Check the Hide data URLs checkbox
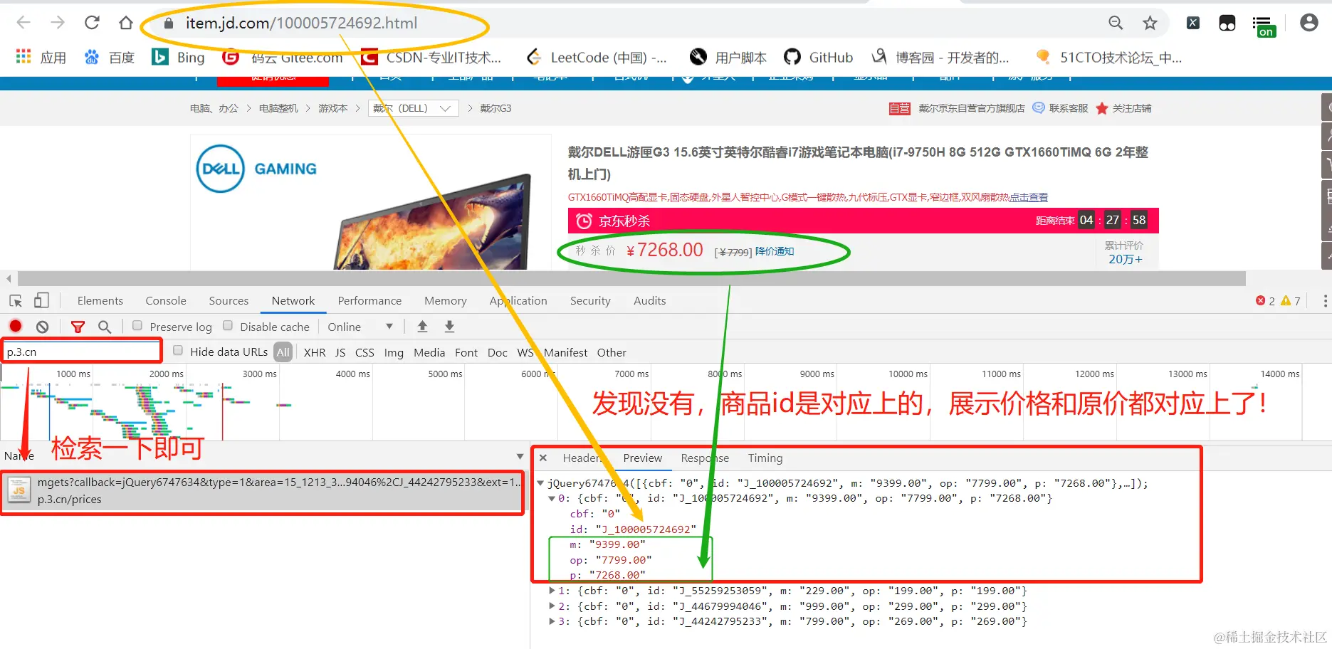This screenshot has width=1332, height=649. (x=178, y=351)
